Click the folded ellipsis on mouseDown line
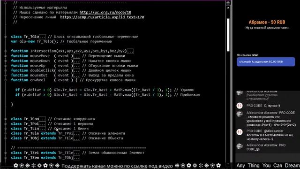 [76, 61]
